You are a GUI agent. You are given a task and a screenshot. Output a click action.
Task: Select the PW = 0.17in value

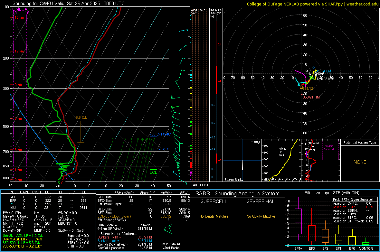12,213
